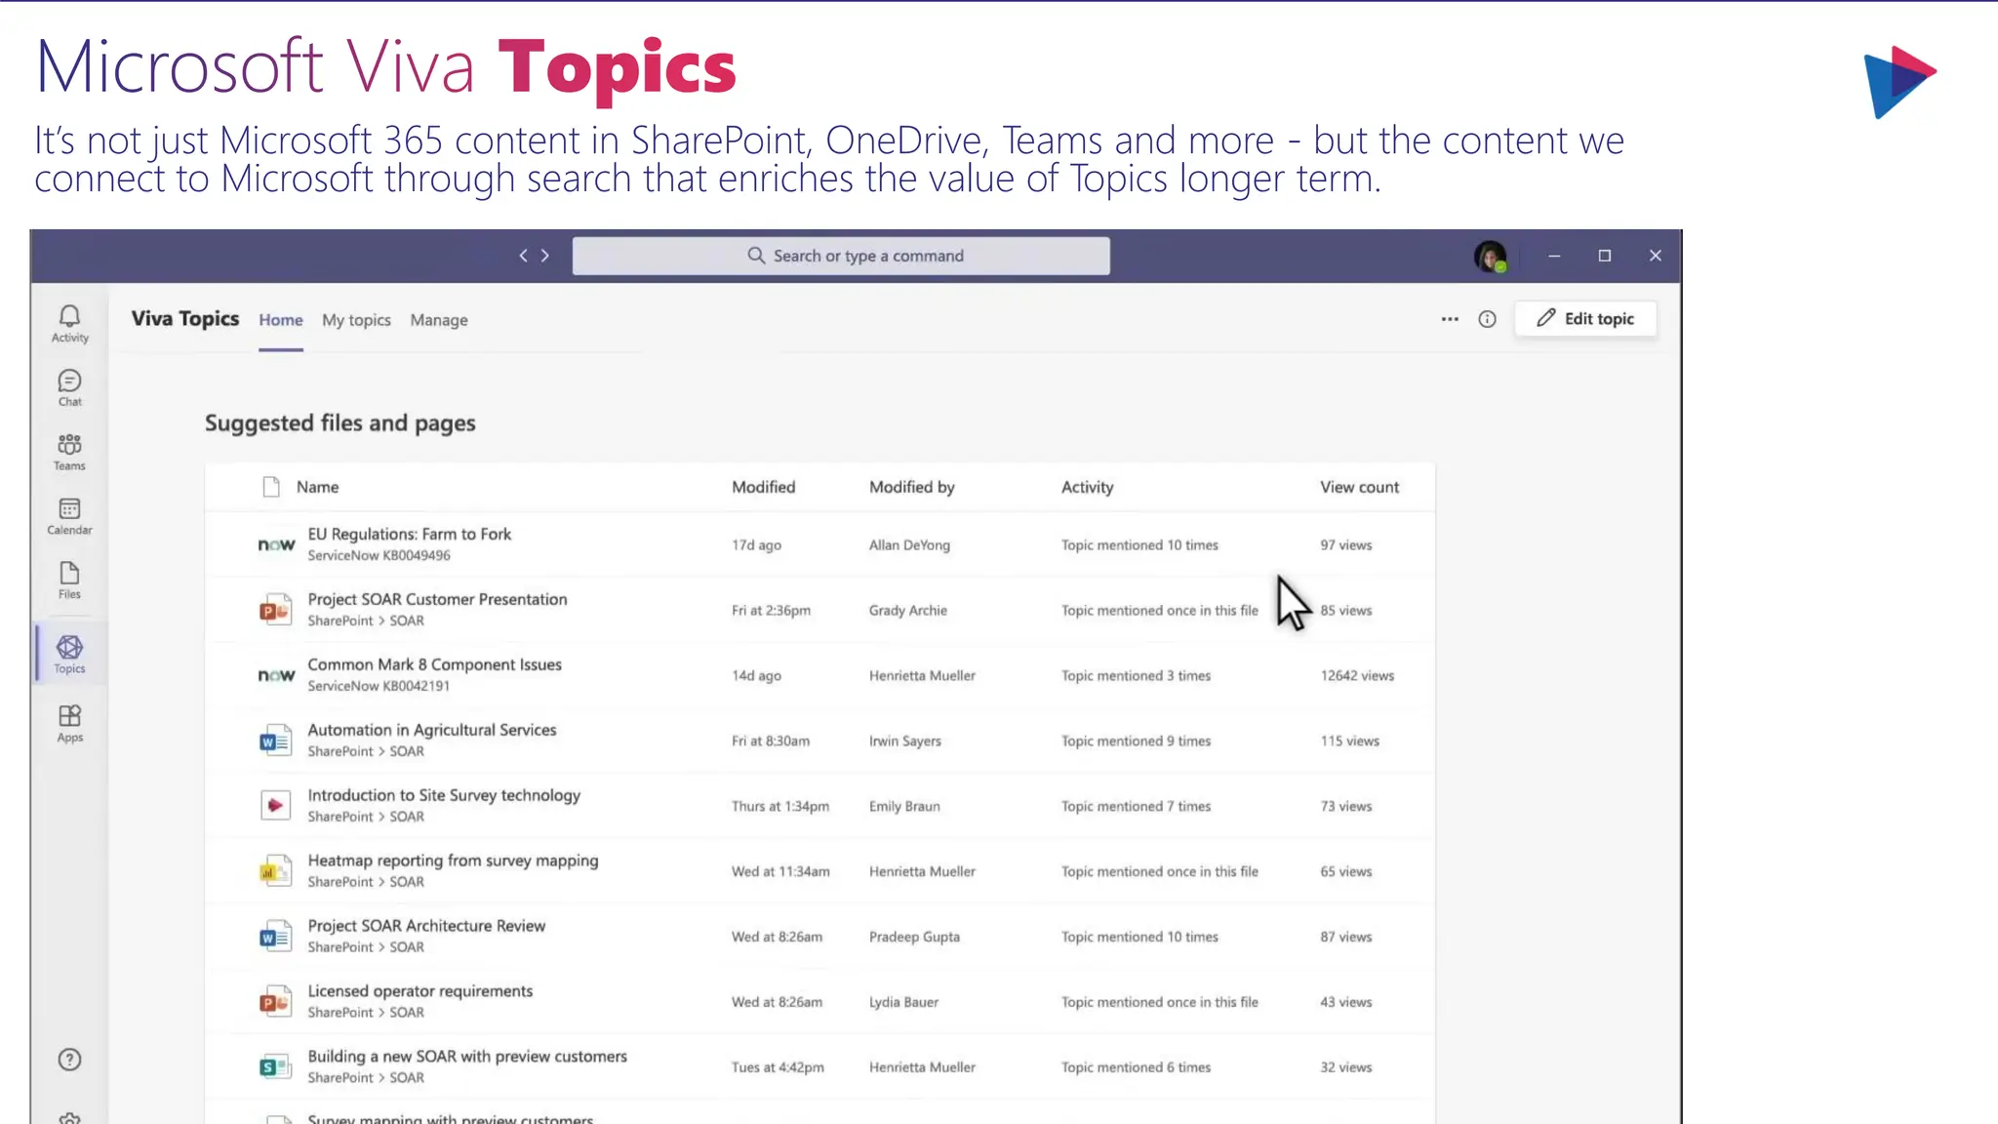
Task: Open Project SOAR Customer Presentation file
Action: (x=437, y=599)
